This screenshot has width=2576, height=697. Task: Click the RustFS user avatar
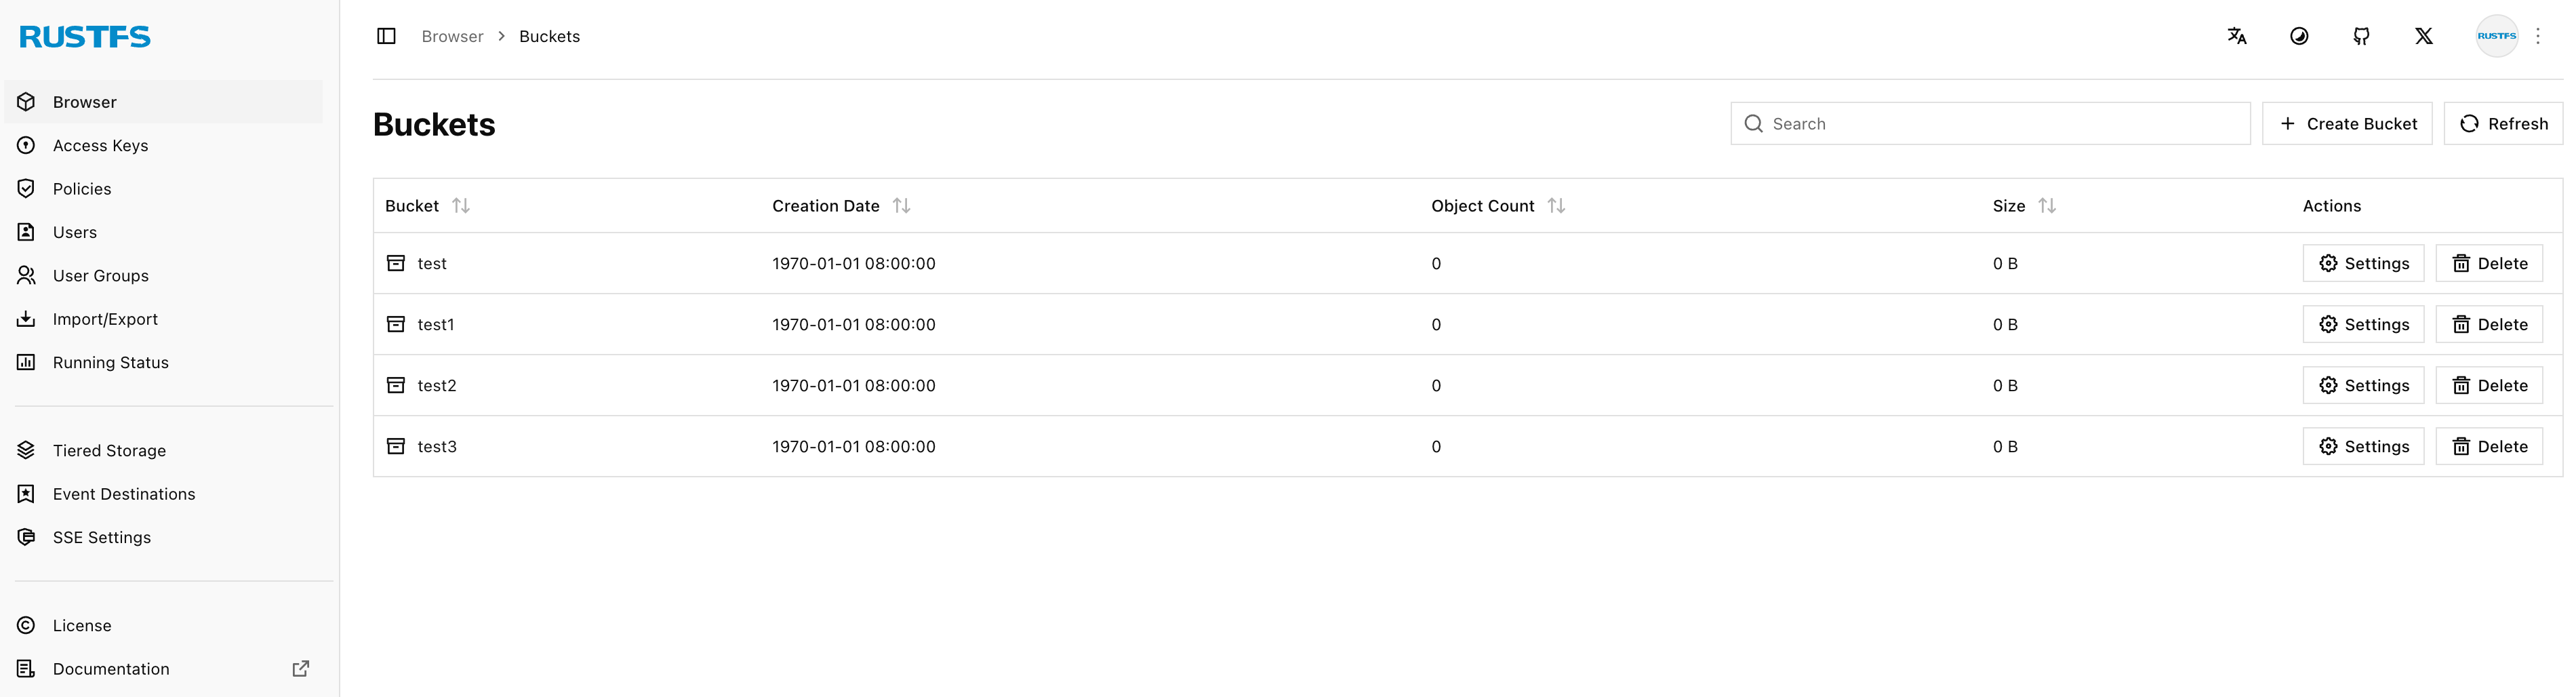pos(2496,36)
